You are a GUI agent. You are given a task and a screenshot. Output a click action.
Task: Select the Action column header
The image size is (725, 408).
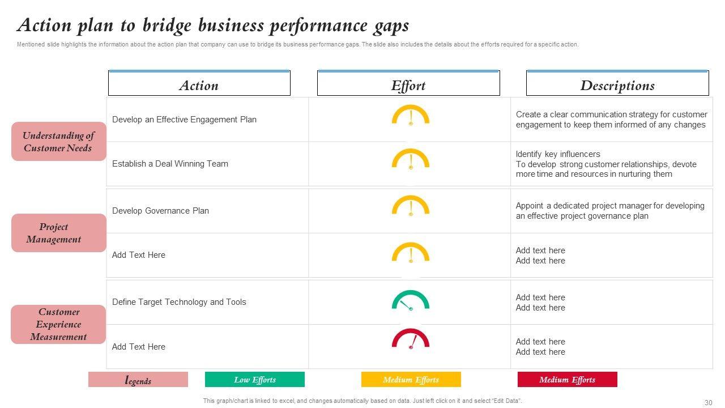(199, 85)
